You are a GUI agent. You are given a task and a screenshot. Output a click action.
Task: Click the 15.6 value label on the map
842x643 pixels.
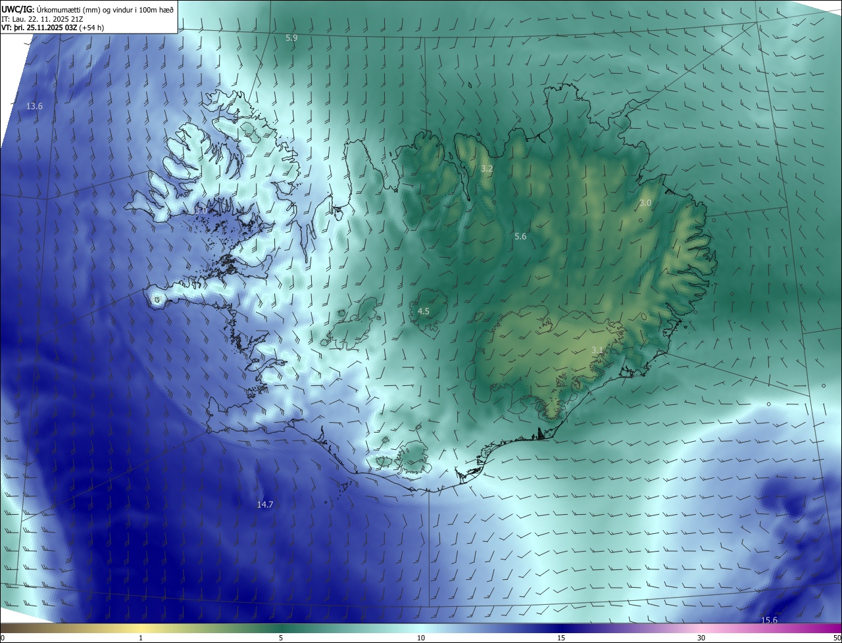click(x=769, y=620)
